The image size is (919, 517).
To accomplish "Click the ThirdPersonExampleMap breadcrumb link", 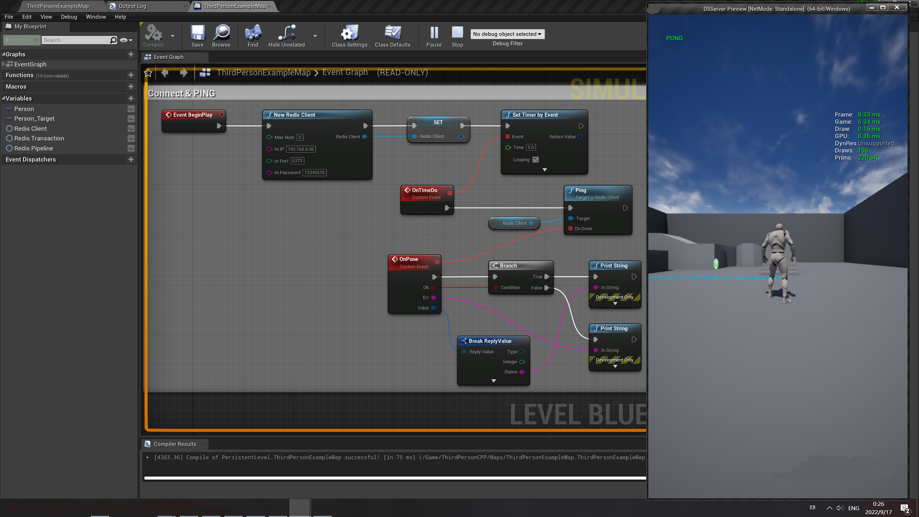I will pos(264,73).
